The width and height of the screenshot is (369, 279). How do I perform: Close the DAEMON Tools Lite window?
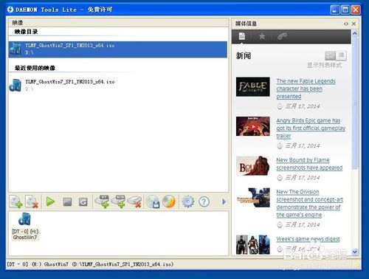tap(356, 10)
